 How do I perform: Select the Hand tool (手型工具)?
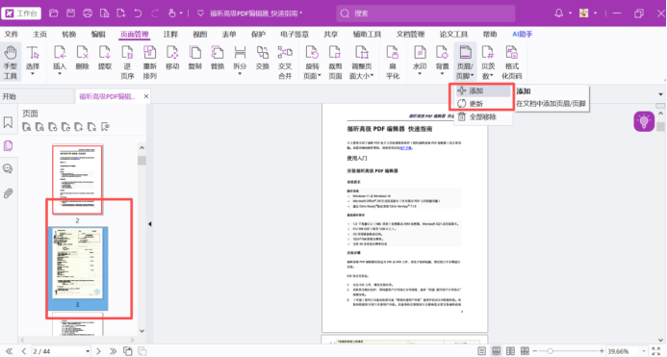(x=11, y=63)
